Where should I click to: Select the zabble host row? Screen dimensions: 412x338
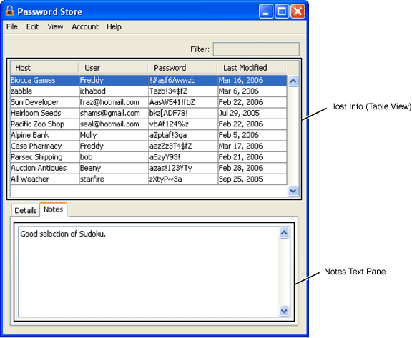coord(149,91)
